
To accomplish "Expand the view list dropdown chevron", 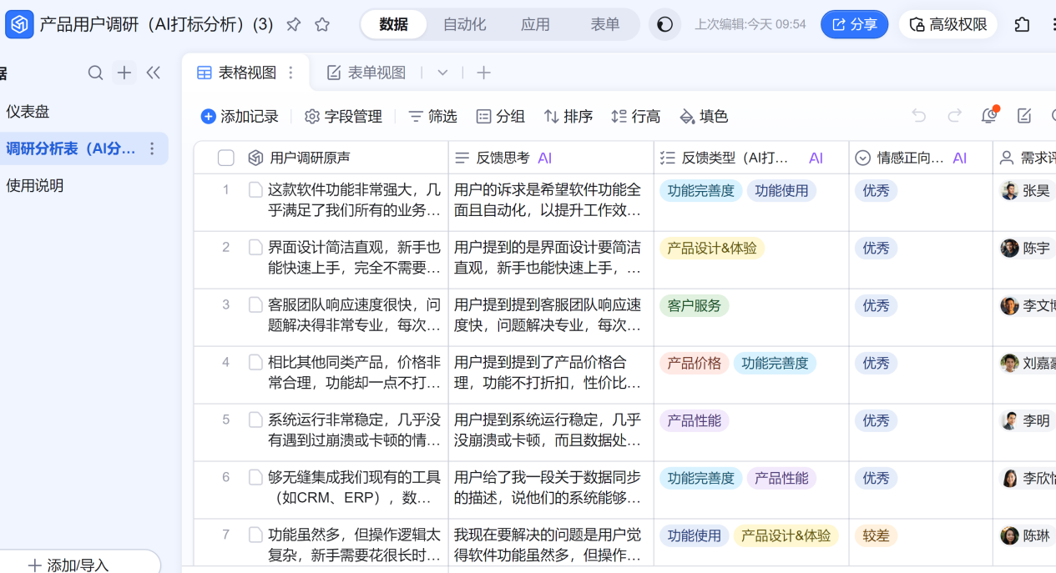I will [442, 73].
